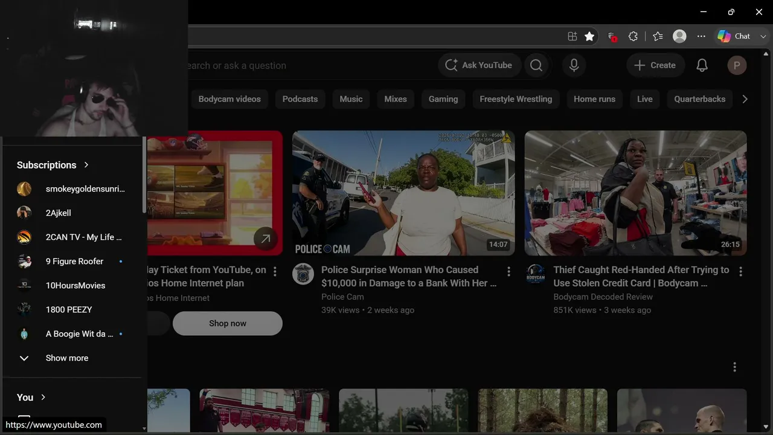Play the Police Cam woman video thumbnail
Screen dimensions: 773x435
click(x=403, y=193)
